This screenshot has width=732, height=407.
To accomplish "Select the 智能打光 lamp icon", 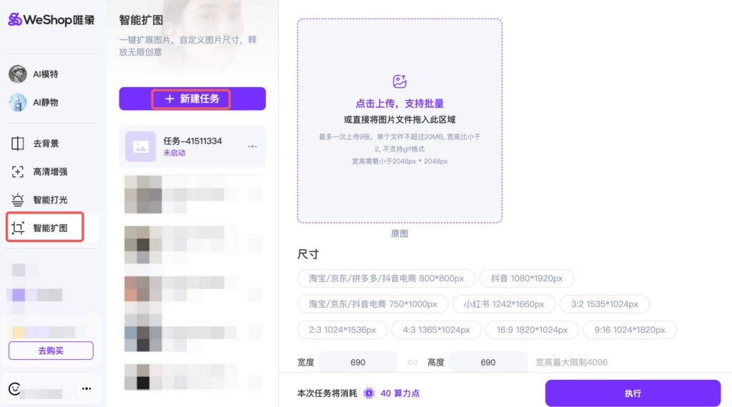I will coord(18,199).
